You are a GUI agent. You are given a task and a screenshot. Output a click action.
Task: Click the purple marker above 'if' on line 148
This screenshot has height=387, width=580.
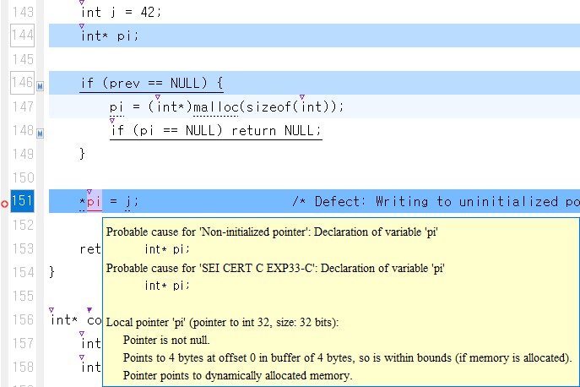112,120
